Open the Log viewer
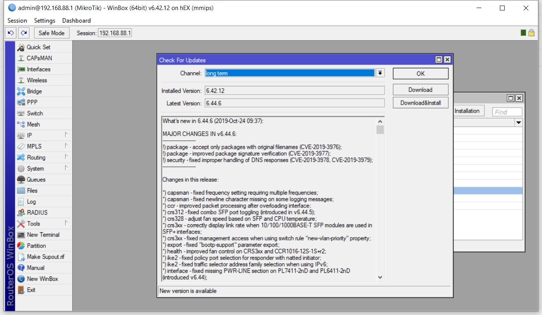The height and width of the screenshot is (315, 542). [x=43, y=201]
